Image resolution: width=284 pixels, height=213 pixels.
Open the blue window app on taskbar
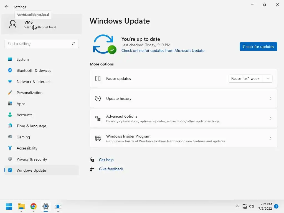coord(58,206)
